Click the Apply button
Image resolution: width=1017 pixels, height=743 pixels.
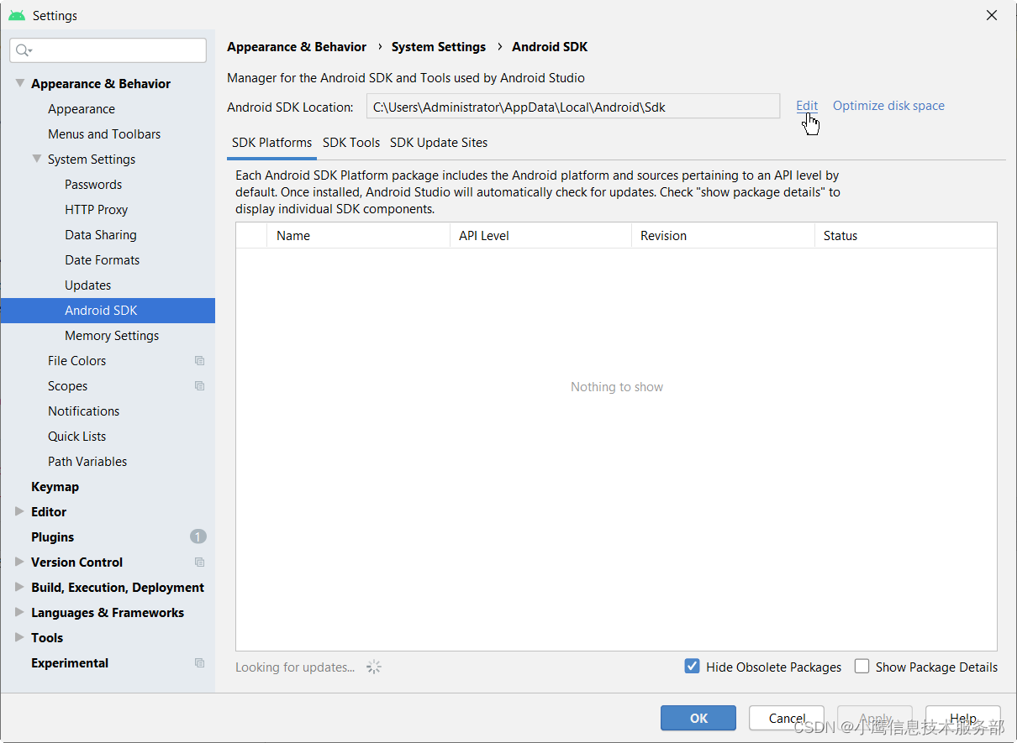874,718
